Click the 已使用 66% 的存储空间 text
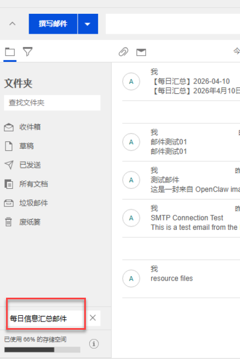The width and height of the screenshot is (240, 359). [x=35, y=339]
